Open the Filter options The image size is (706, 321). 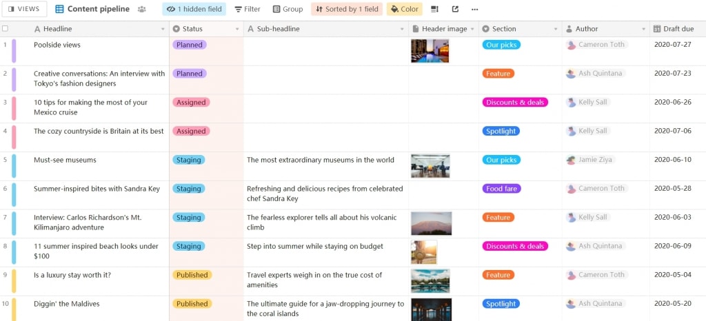[x=248, y=10]
